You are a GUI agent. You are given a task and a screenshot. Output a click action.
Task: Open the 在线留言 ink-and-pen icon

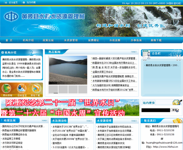point(22,88)
